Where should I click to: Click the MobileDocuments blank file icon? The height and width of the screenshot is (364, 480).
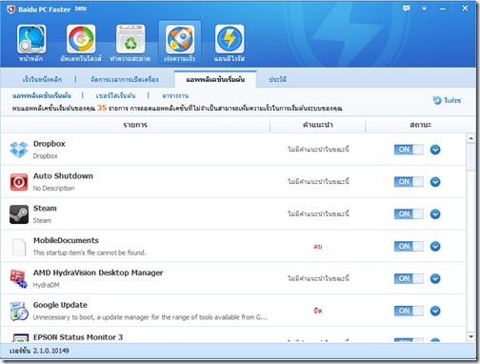(x=19, y=247)
